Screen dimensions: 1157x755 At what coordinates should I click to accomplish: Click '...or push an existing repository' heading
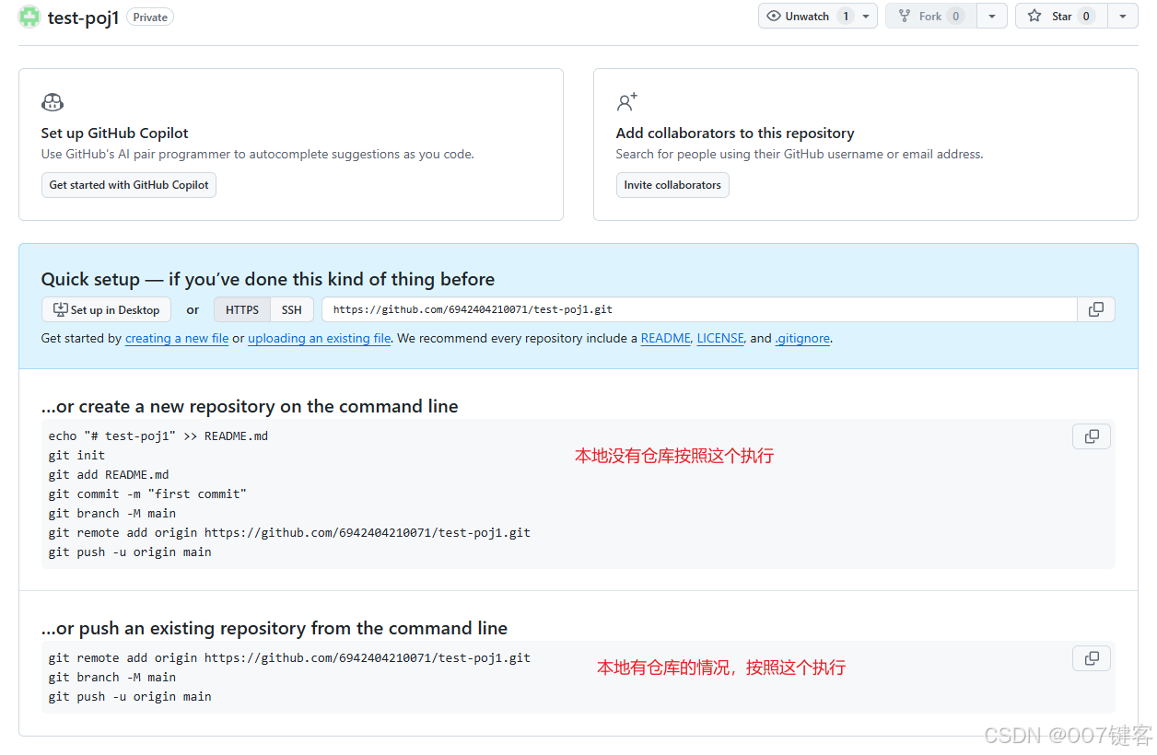275,629
